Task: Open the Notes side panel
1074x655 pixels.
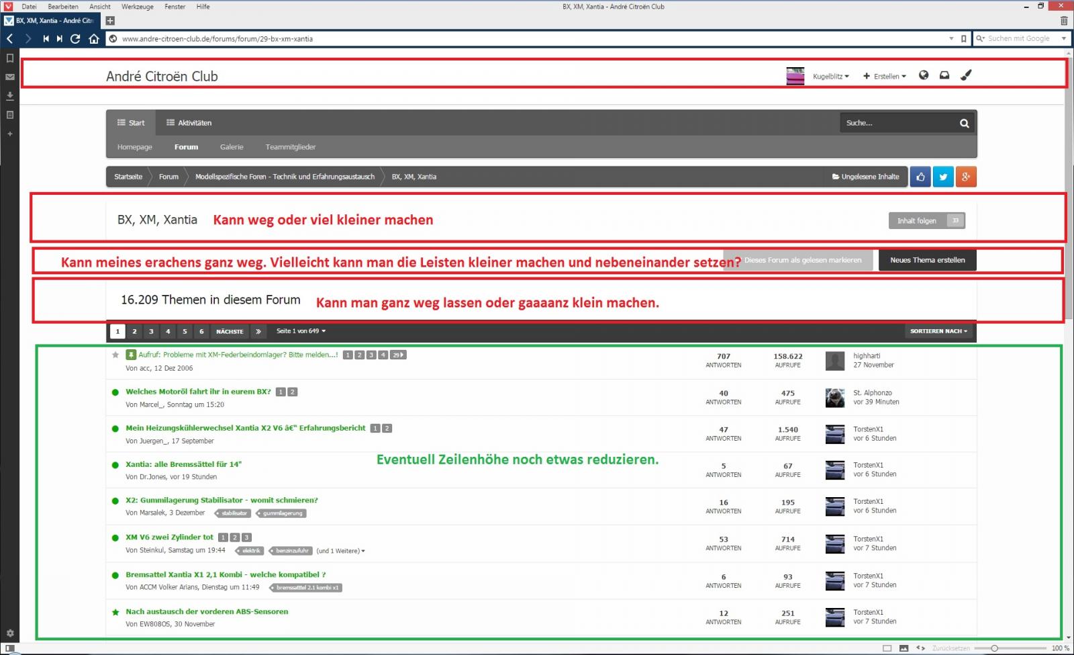Action: [9, 115]
